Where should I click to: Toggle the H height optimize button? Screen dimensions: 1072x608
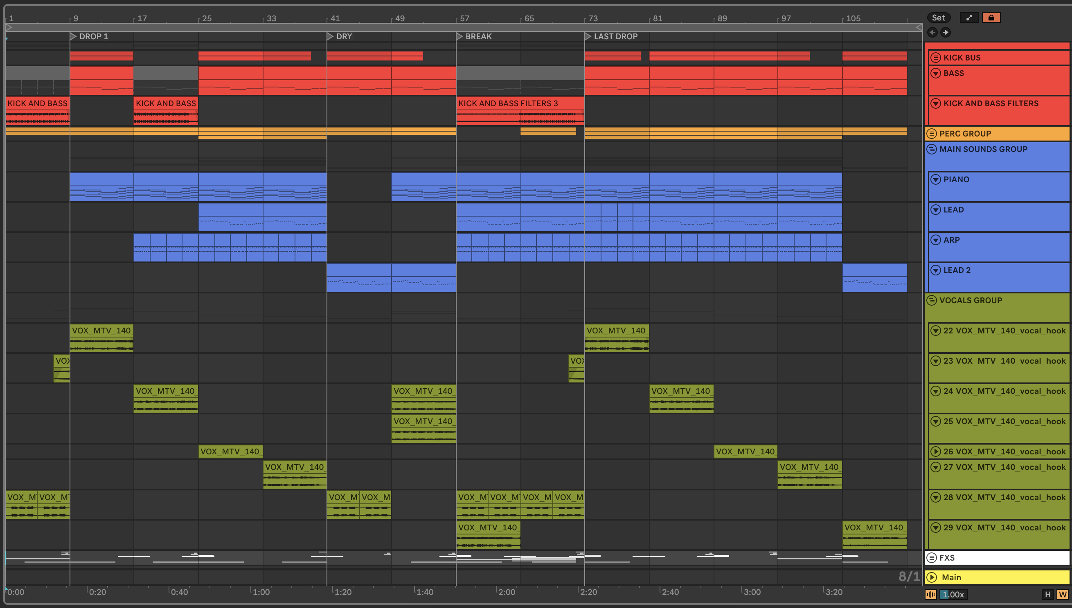click(x=1047, y=594)
